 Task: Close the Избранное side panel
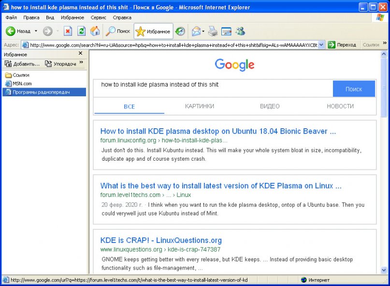[80, 53]
